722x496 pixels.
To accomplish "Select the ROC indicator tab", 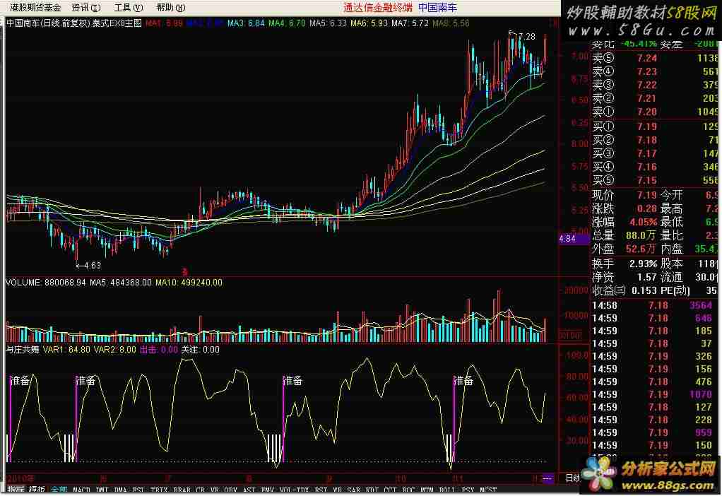I will tap(408, 490).
